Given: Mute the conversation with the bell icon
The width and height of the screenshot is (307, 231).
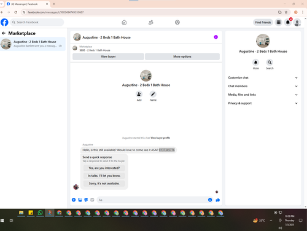Looking at the screenshot, I should (255, 62).
